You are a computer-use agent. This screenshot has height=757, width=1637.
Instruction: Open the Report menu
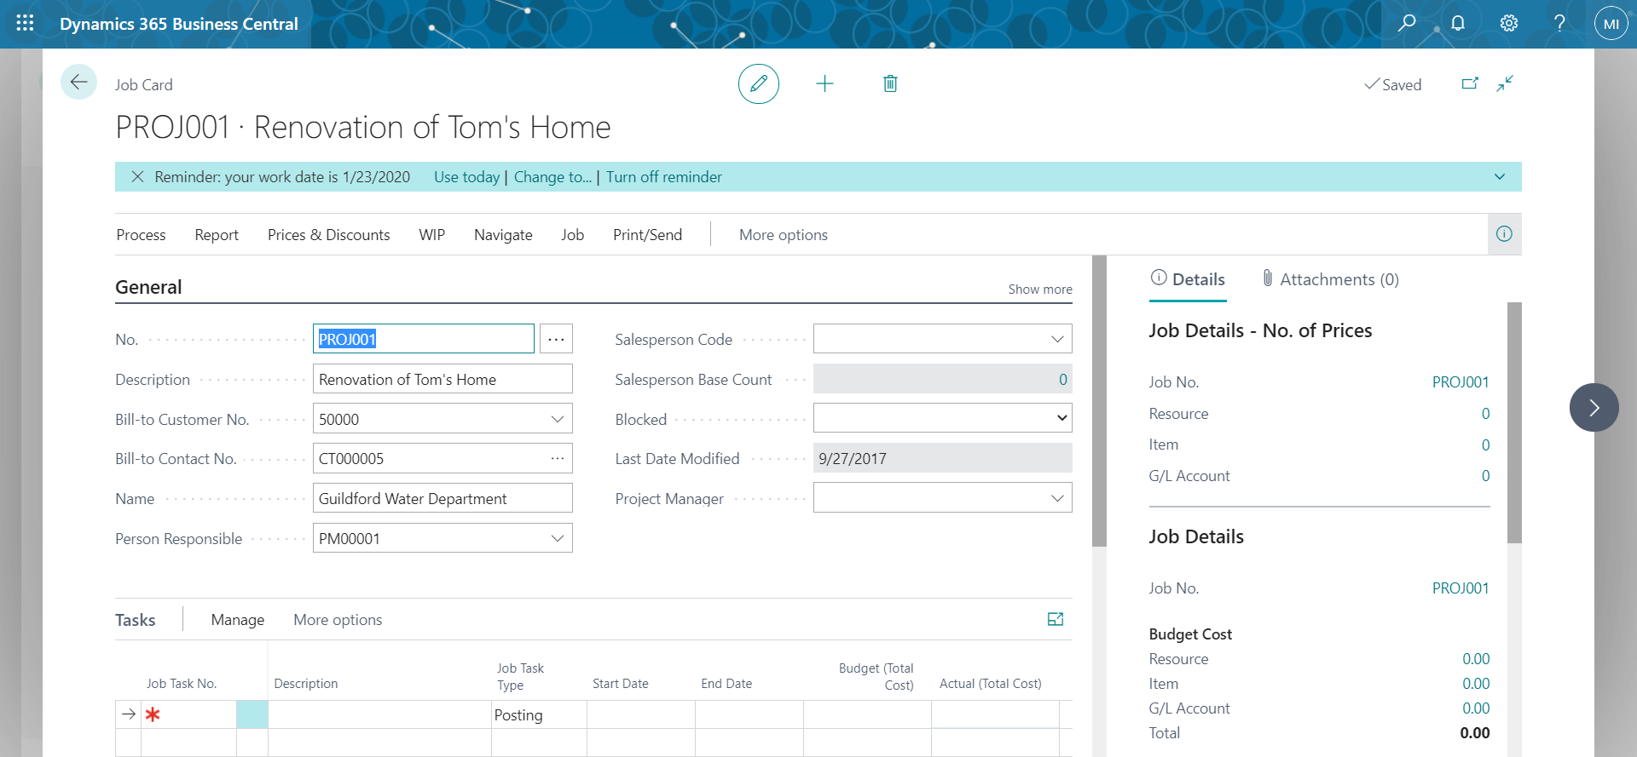pos(217,235)
